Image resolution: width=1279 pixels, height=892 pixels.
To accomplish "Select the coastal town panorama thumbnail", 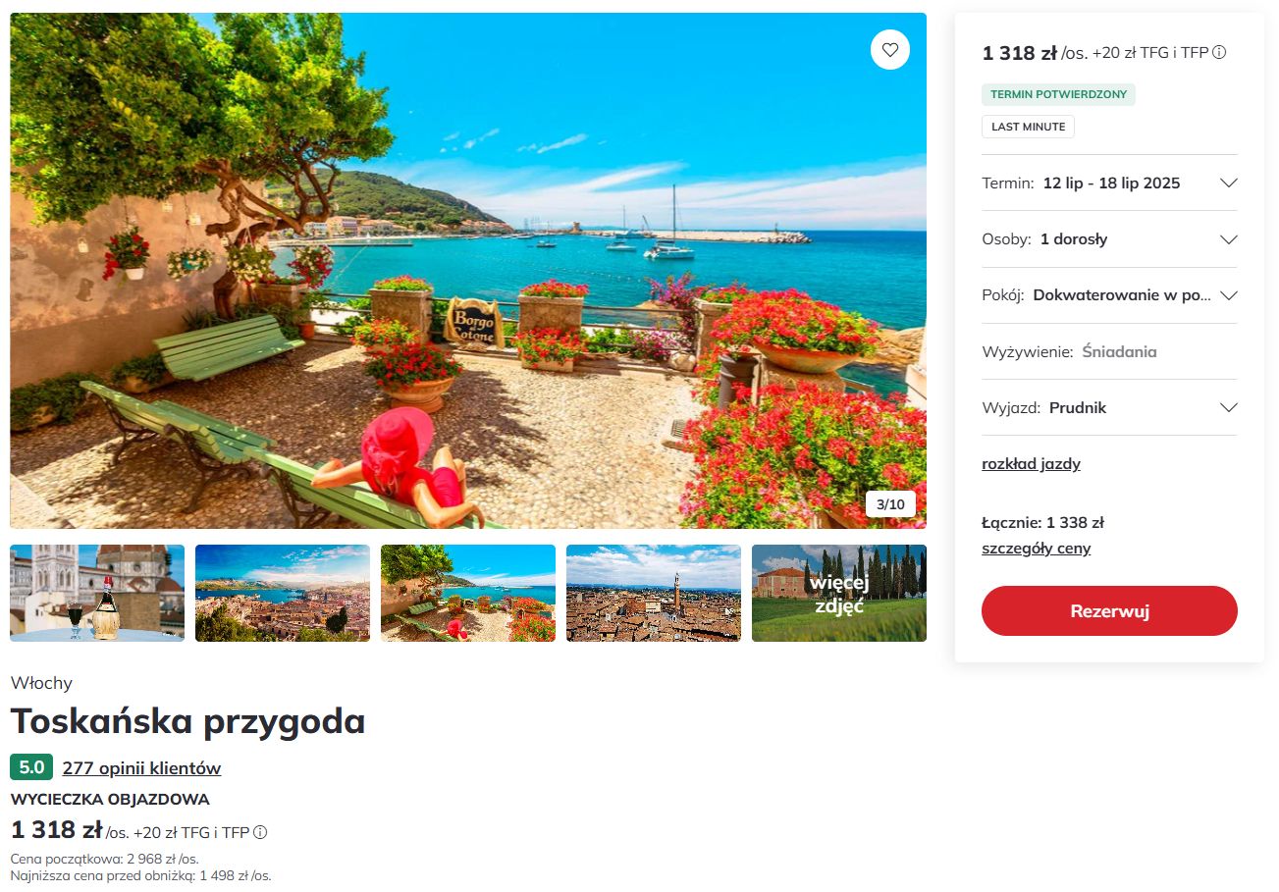I will tap(283, 593).
